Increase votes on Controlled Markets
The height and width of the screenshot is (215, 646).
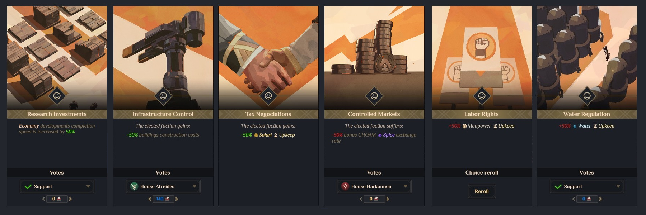(x=388, y=199)
